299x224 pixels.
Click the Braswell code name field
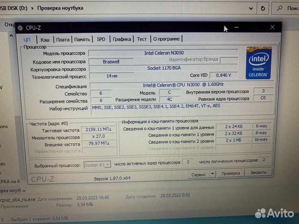(x=111, y=62)
